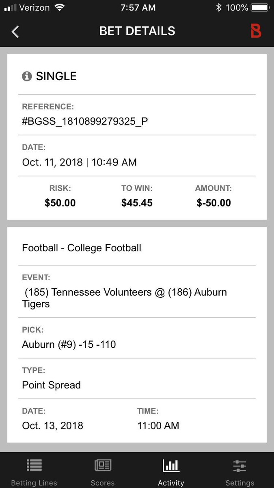Open the Betting Lines tab icon

[x=35, y=465]
